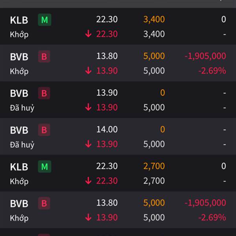This screenshot has height=236, width=236.
Task: Tap the red B badge on the 14.00 BVB order
Action: point(44,130)
